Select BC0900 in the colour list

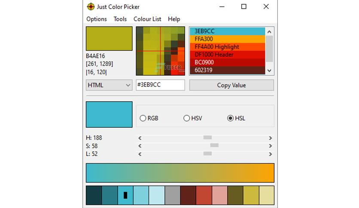coord(227,62)
